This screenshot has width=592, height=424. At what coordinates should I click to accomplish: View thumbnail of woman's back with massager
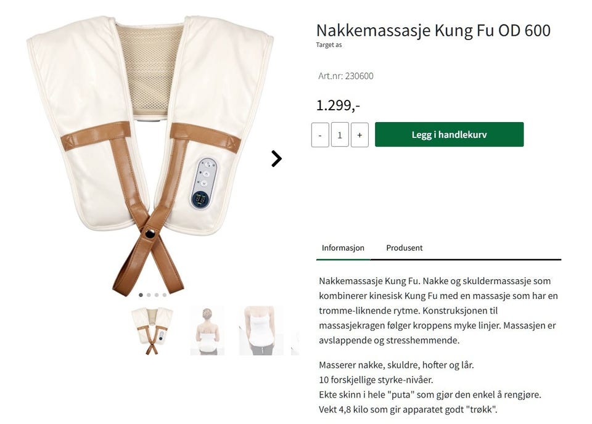coord(207,331)
